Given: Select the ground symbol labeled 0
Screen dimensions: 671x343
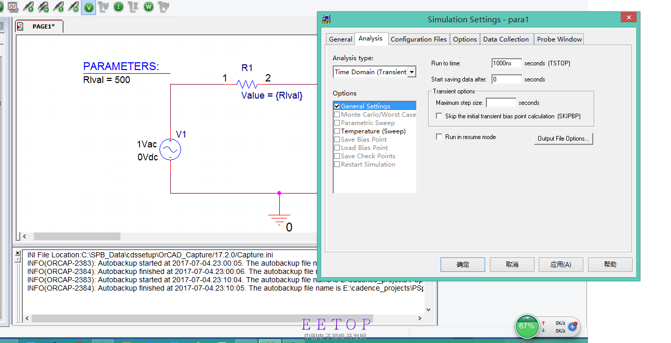Looking at the screenshot, I should (279, 219).
